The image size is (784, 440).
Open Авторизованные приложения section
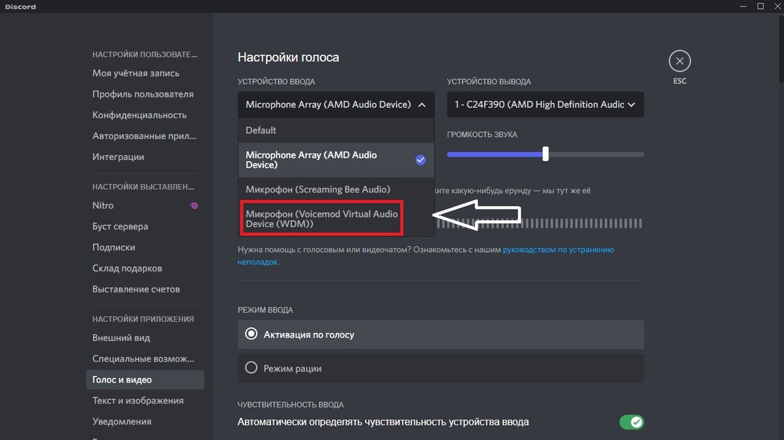point(145,136)
